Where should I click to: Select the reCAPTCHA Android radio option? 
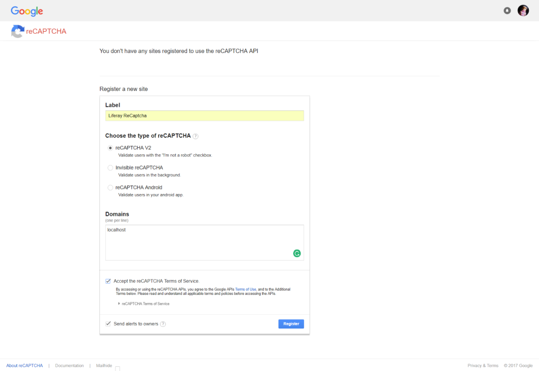(x=110, y=187)
